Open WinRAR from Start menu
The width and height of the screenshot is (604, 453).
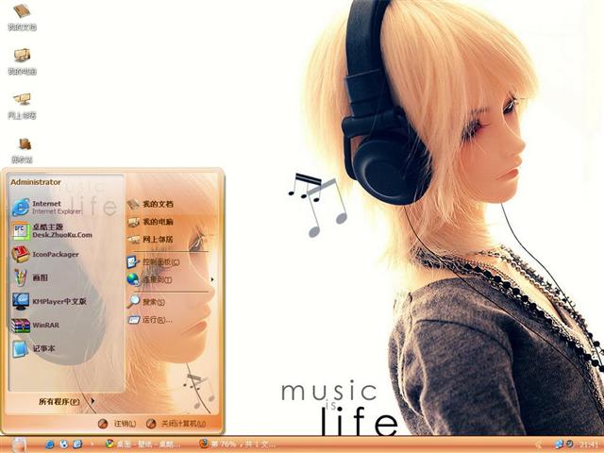[36, 325]
